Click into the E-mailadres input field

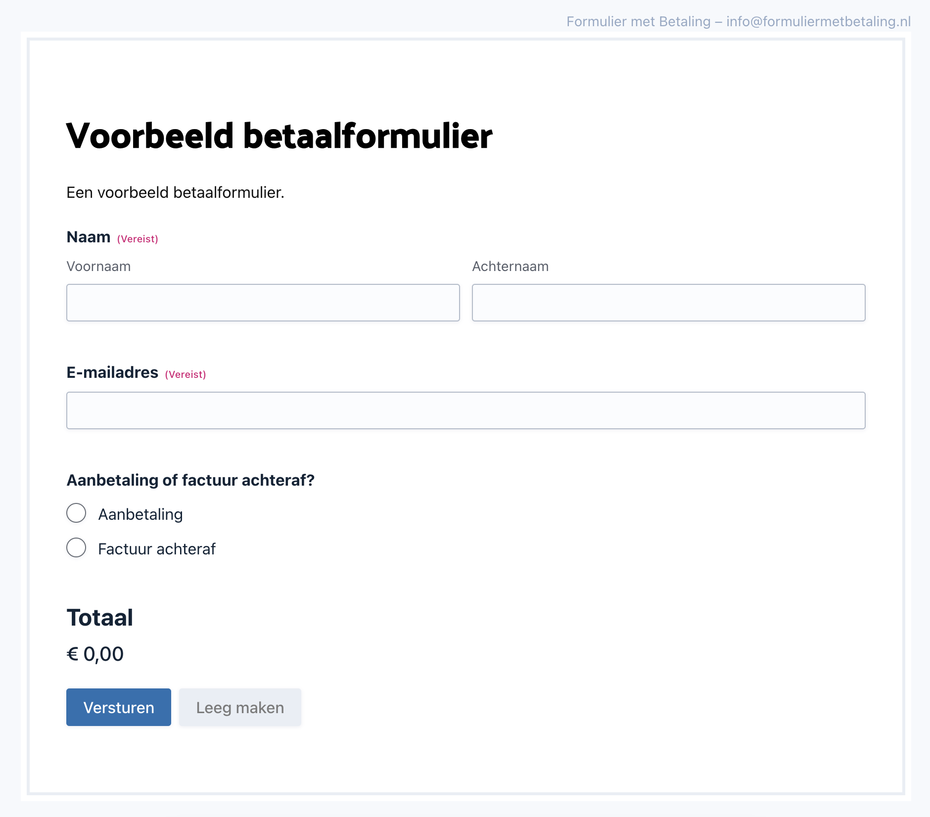[465, 410]
